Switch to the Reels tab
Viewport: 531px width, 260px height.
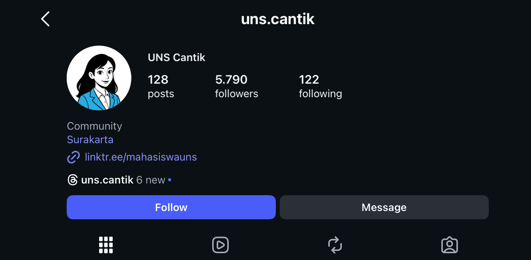[220, 245]
